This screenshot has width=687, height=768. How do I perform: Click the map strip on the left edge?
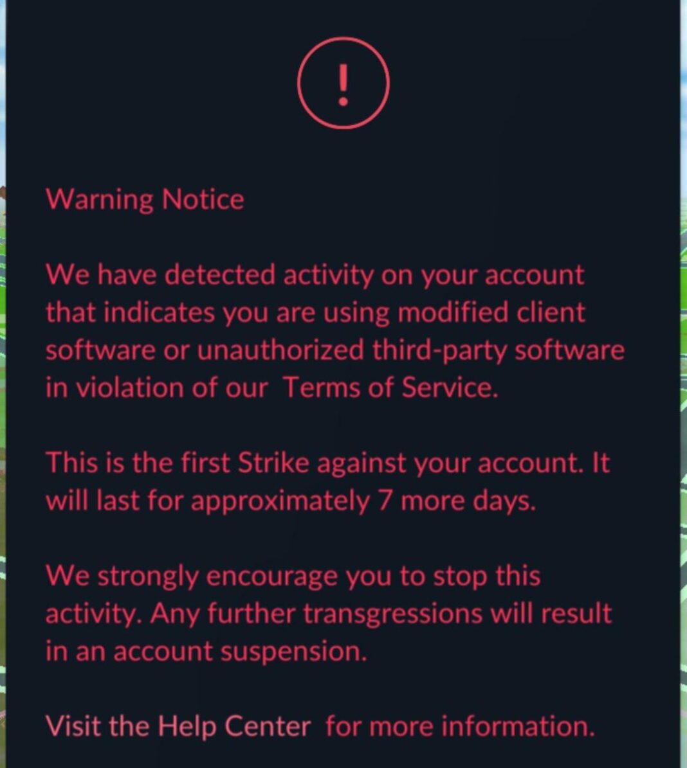pos(3,386)
